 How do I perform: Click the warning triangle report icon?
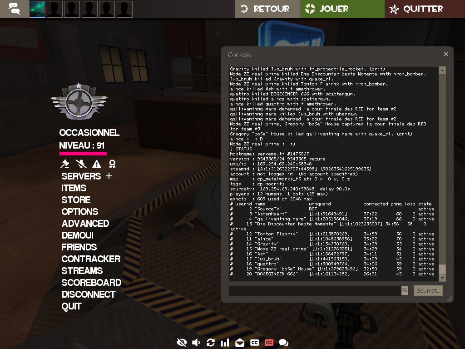97,164
